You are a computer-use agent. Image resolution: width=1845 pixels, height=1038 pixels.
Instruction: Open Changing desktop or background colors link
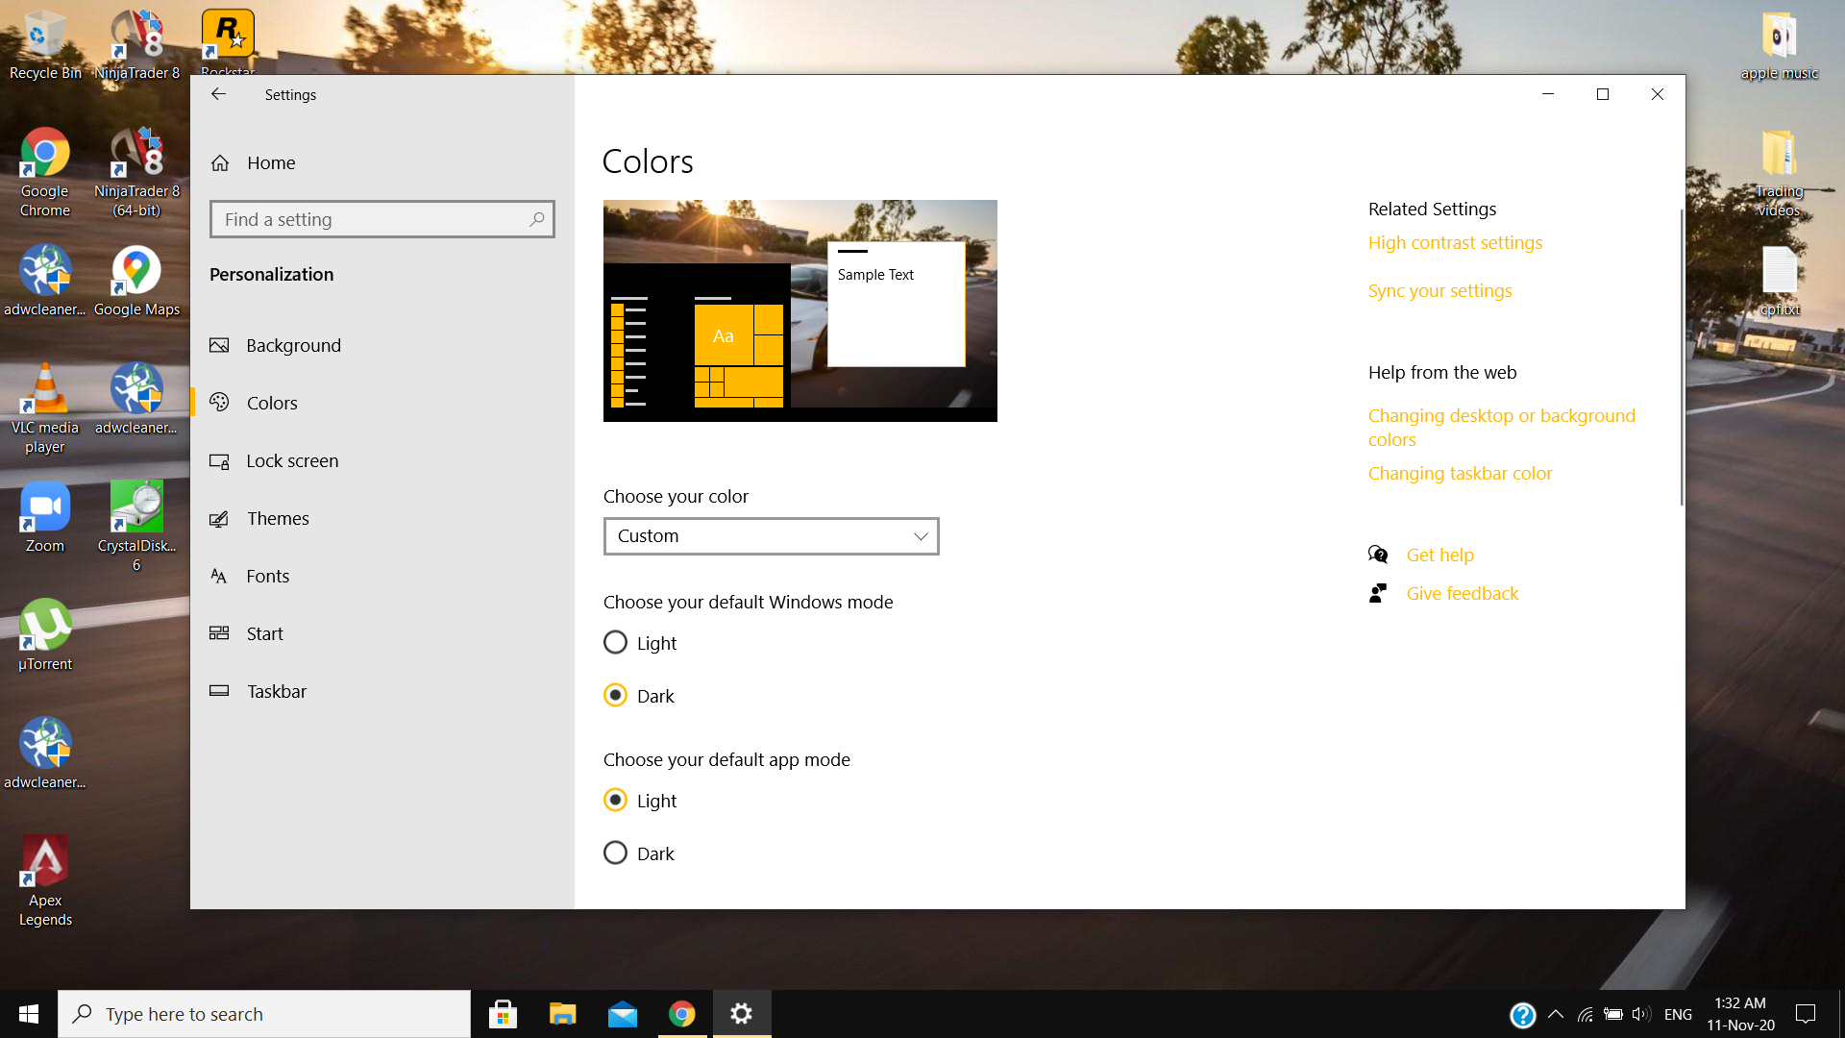[x=1502, y=428]
